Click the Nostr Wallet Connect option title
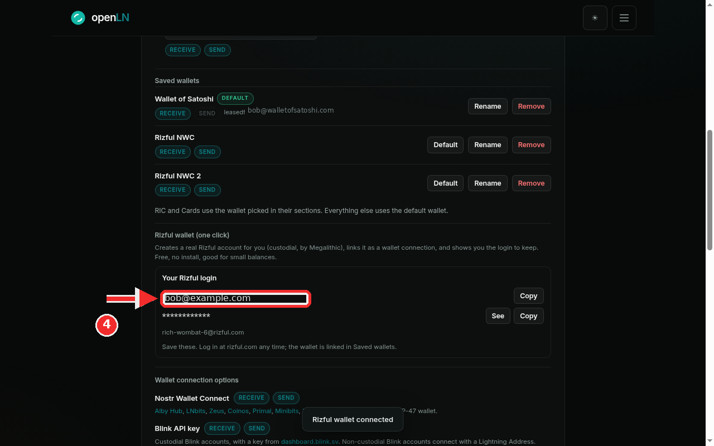 click(192, 399)
